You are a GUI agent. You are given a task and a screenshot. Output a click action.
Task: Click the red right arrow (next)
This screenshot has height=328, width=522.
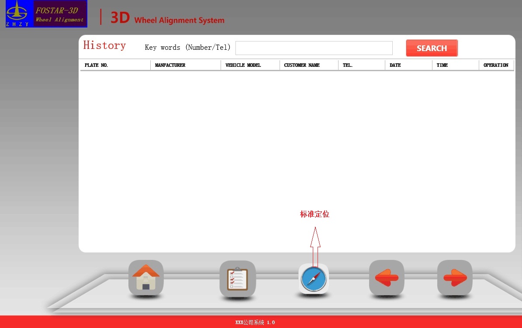click(x=455, y=278)
